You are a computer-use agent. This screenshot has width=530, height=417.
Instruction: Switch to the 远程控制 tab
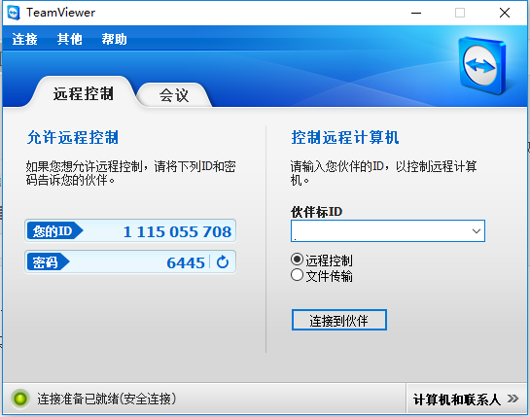(84, 93)
